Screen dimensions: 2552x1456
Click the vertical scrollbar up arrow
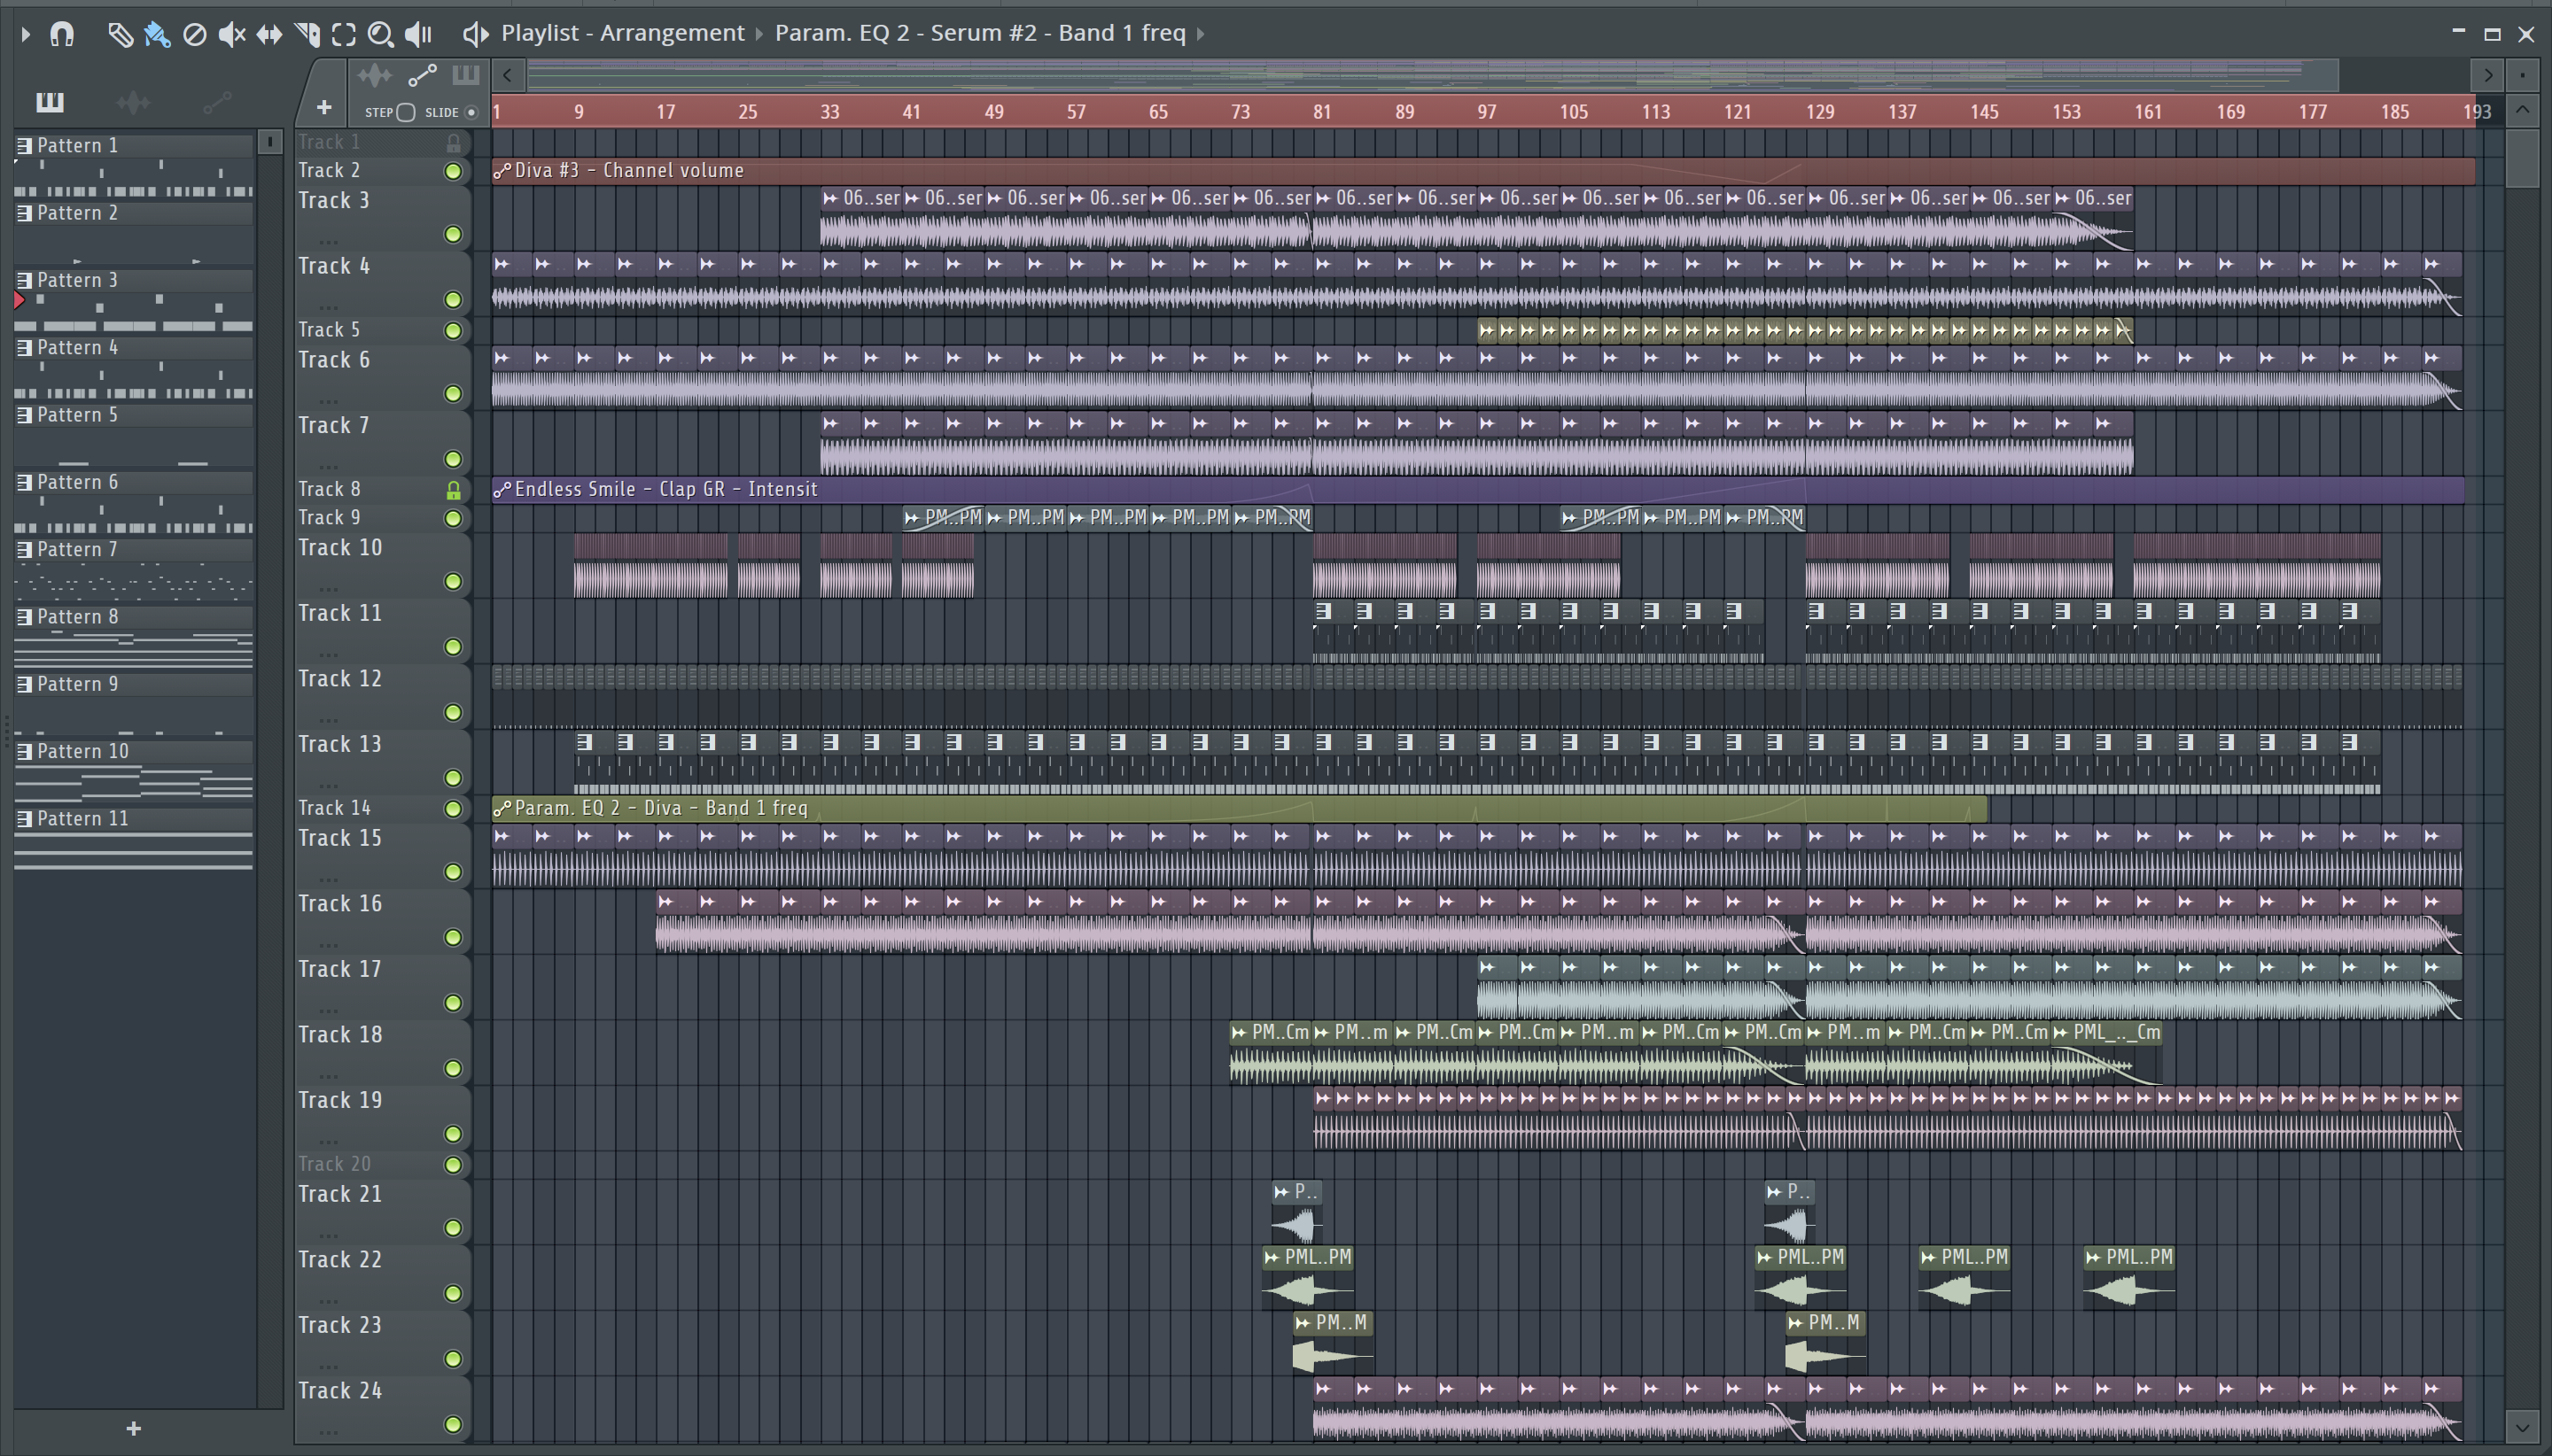point(2522,110)
